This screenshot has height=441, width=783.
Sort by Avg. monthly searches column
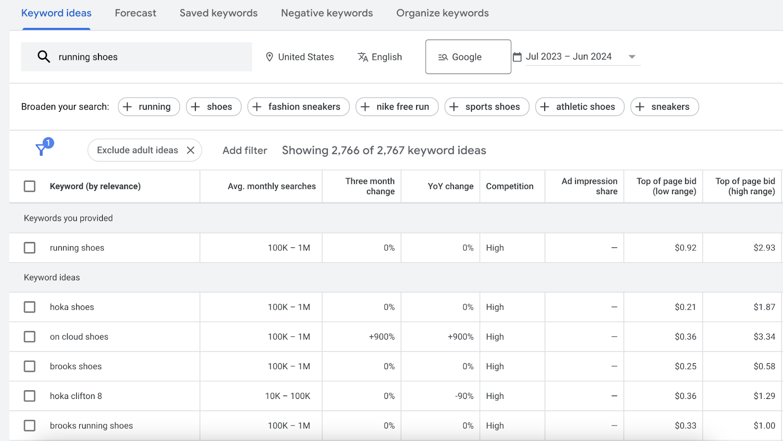coord(272,186)
